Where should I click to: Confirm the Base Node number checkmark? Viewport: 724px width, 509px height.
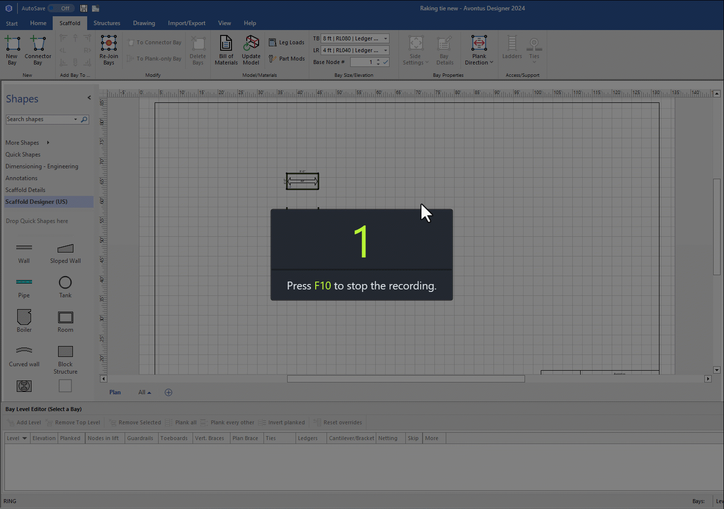(386, 62)
